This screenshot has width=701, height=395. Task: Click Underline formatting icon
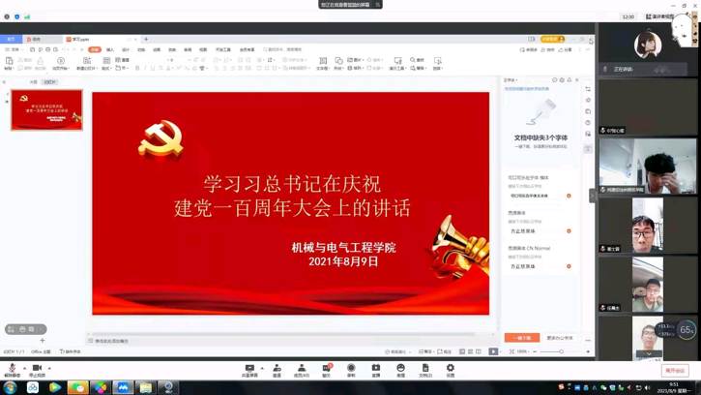pyautogui.click(x=153, y=68)
